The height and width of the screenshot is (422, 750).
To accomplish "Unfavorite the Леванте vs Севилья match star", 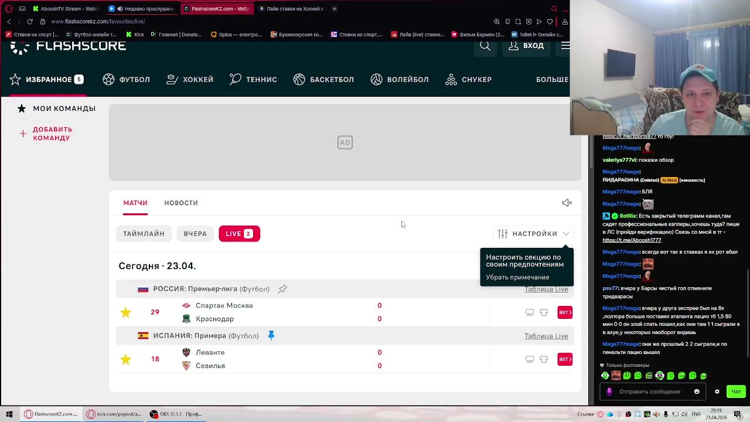I will (125, 359).
